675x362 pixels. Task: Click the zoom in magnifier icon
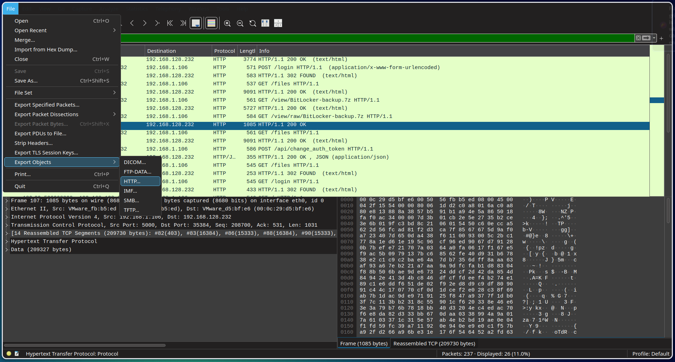(x=227, y=23)
